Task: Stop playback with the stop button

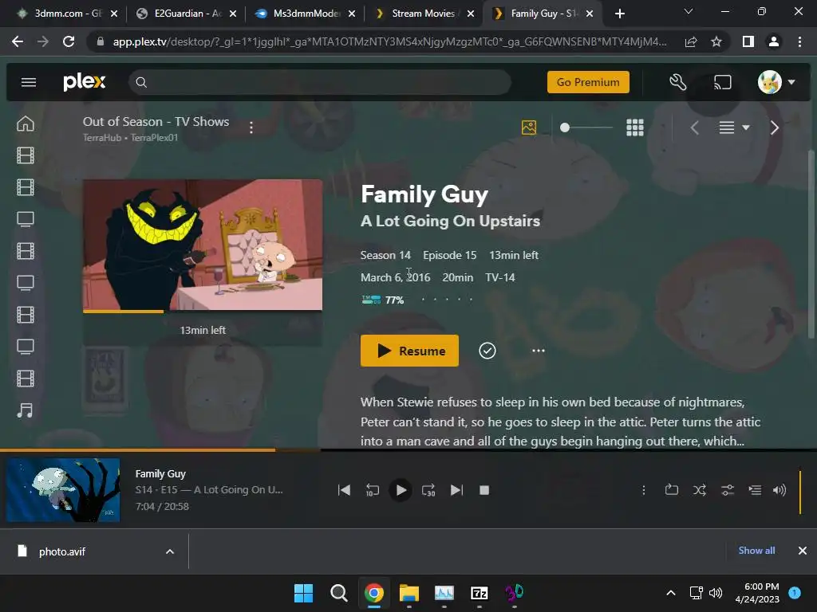Action: pyautogui.click(x=484, y=490)
